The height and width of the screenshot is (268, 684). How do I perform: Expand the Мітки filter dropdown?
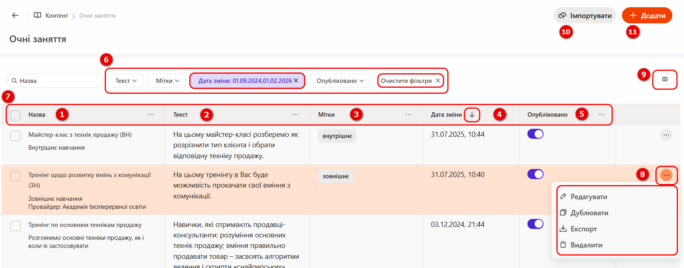pos(167,81)
